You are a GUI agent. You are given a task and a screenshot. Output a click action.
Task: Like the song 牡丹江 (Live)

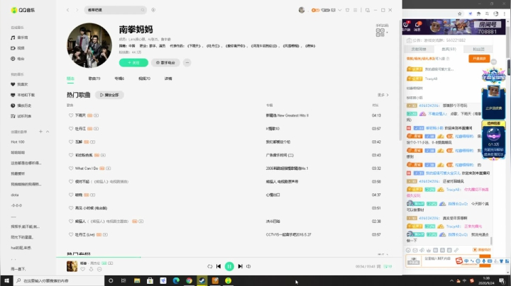(71, 234)
